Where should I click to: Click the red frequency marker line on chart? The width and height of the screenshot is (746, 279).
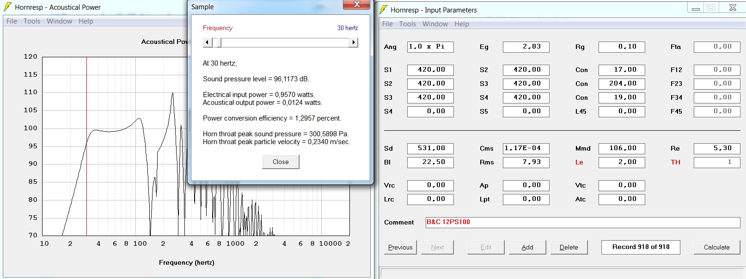point(86,146)
